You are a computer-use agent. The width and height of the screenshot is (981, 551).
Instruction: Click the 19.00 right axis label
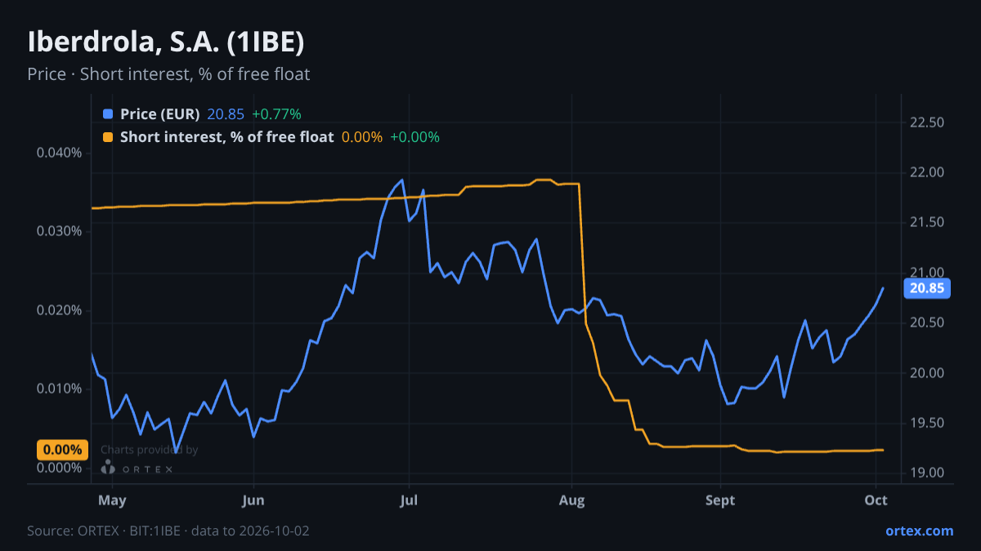(x=927, y=473)
